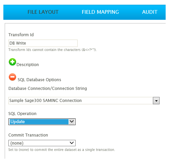Open the FIELD MAPPING tab
Viewport: 169px width, 162px height.
click(100, 12)
